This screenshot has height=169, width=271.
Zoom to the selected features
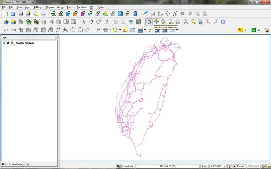pos(194,22)
